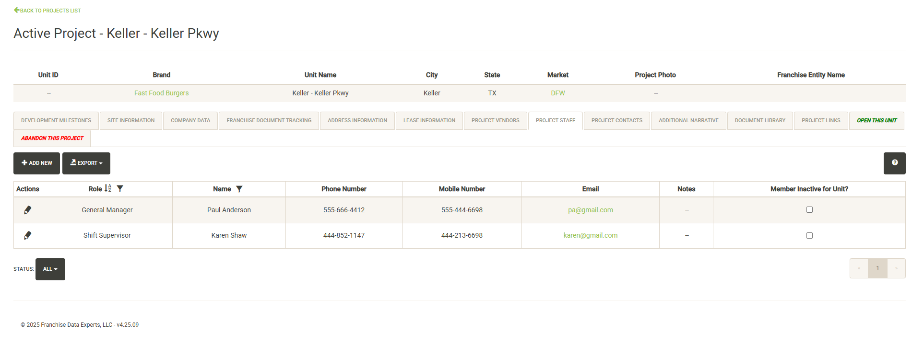This screenshot has width=912, height=345.
Task: Open the Role column filter funnel
Action: point(120,189)
